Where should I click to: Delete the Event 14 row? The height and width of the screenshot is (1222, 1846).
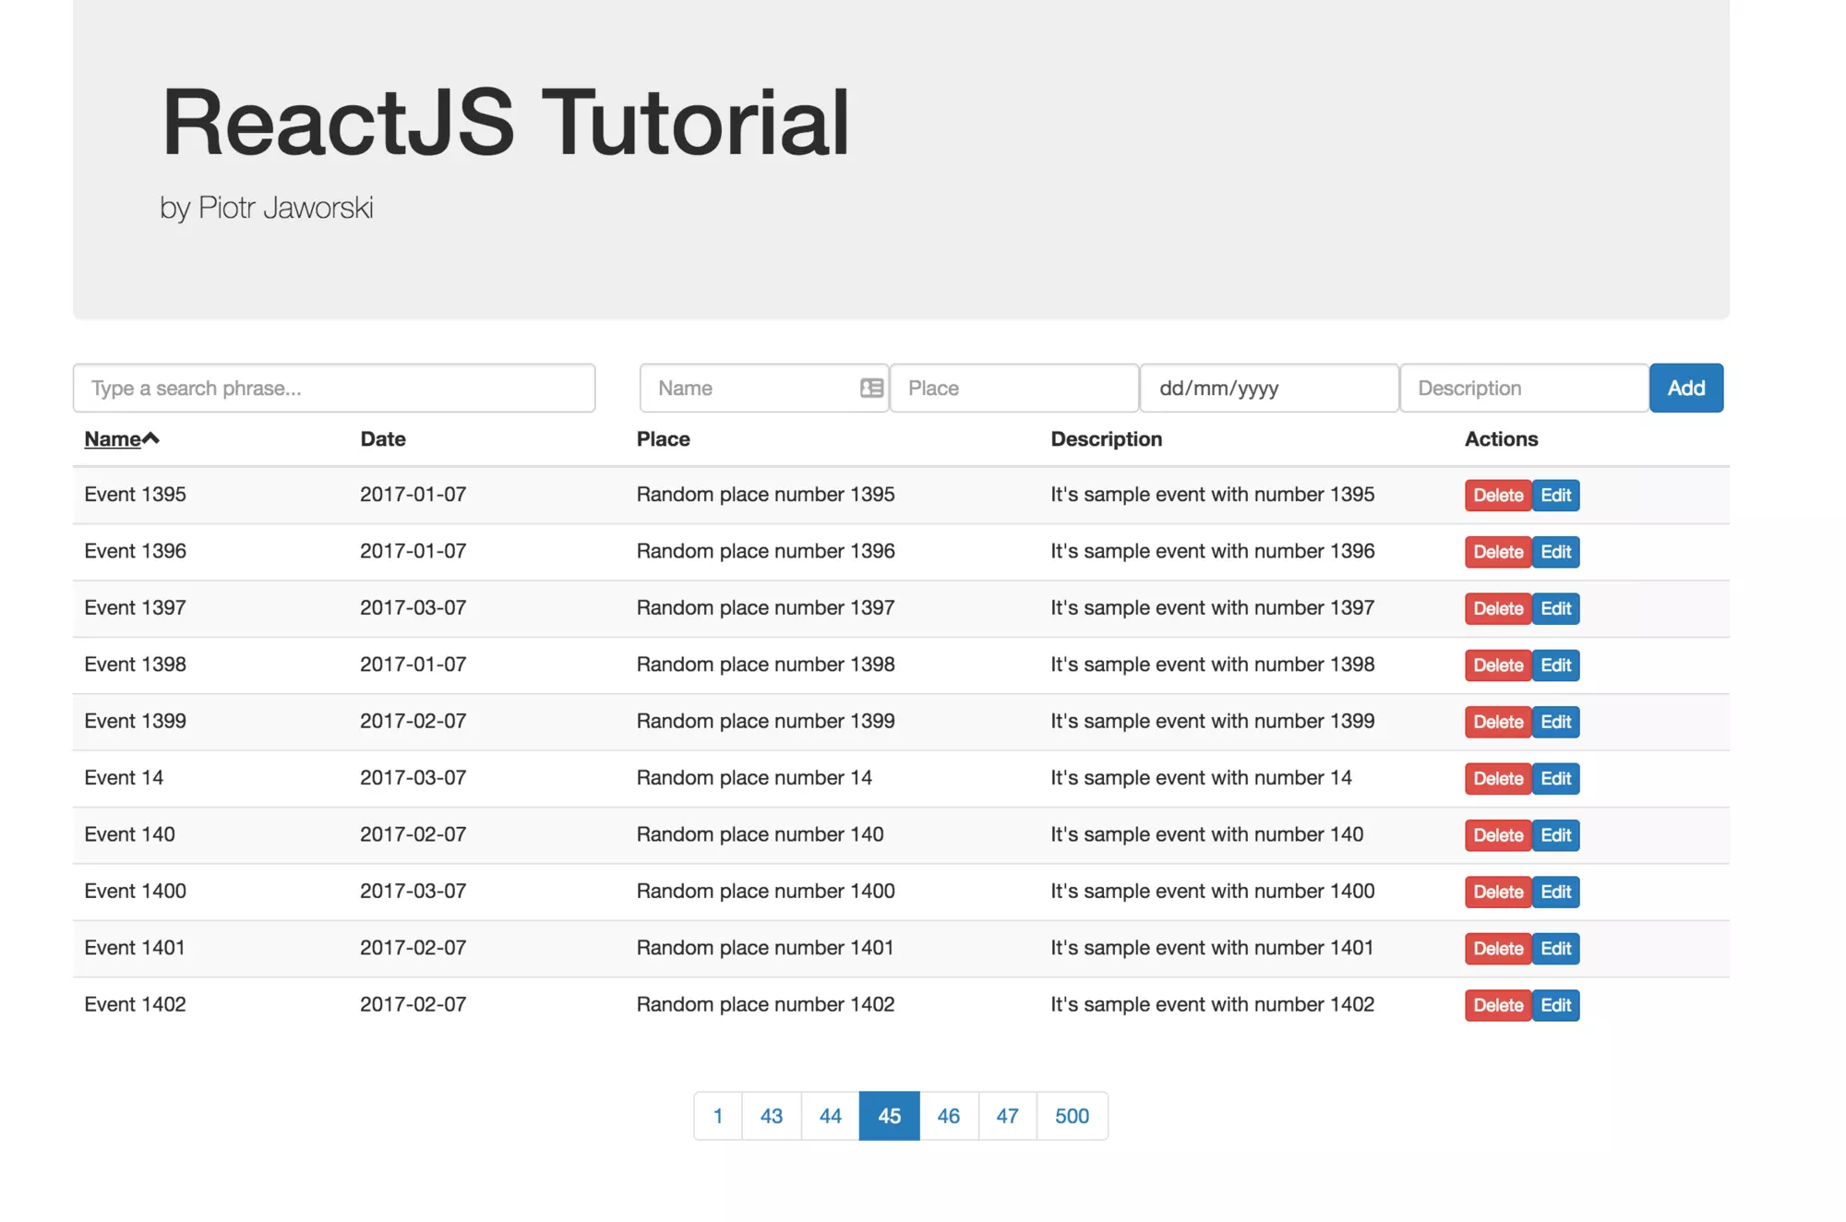1498,779
